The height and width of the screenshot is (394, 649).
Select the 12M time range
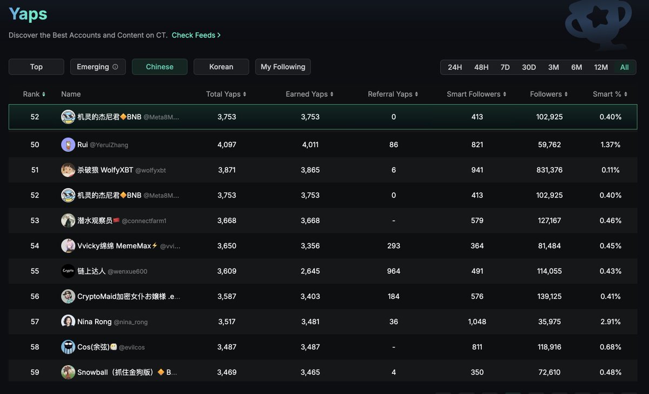[x=601, y=67]
